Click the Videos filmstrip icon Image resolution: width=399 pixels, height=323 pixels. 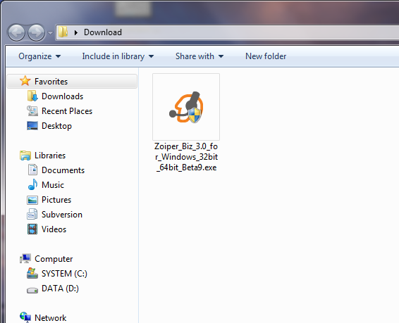tap(32, 229)
